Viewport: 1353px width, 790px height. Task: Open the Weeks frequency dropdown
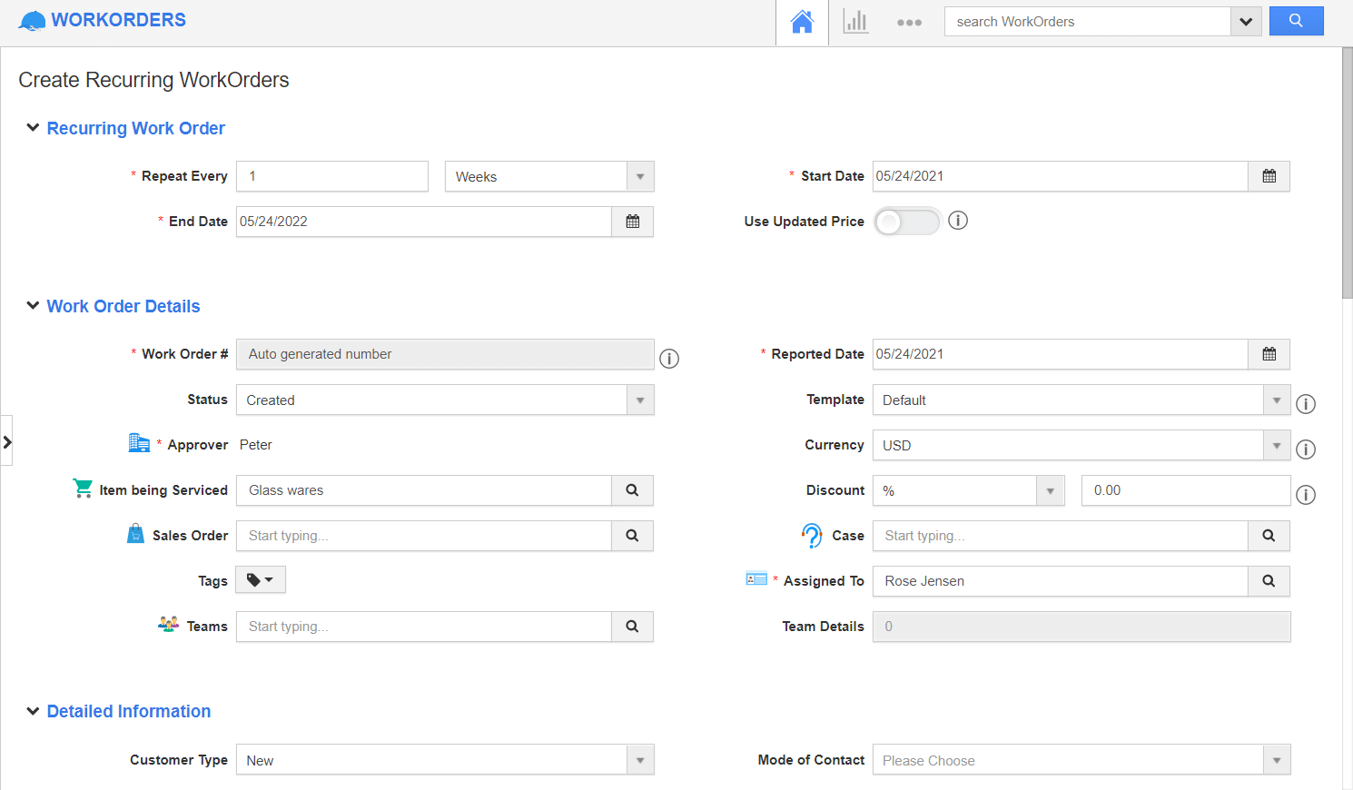(x=641, y=176)
